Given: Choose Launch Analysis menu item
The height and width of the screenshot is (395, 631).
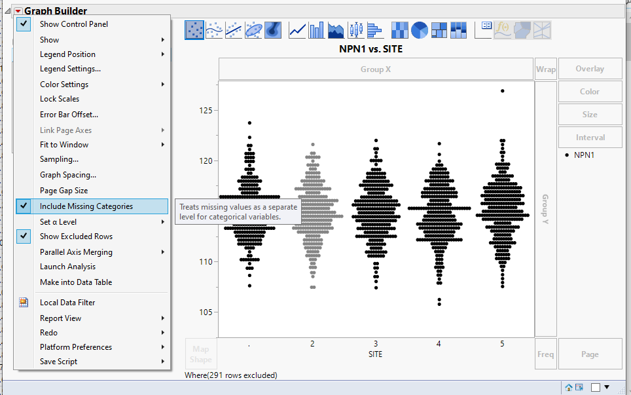Looking at the screenshot, I should (x=92, y=267).
